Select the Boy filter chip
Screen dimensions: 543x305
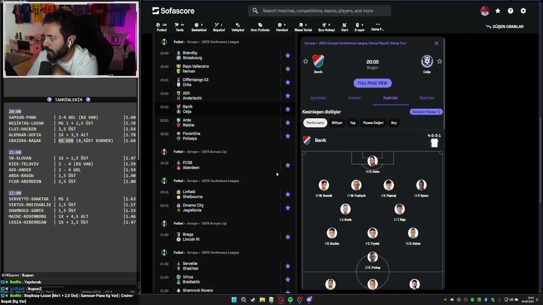coord(394,123)
